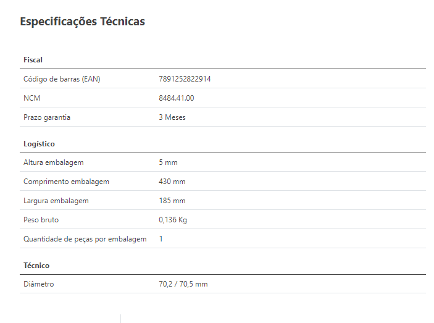Click the 430 mm length value
This screenshot has width=434, height=323.
pos(172,182)
